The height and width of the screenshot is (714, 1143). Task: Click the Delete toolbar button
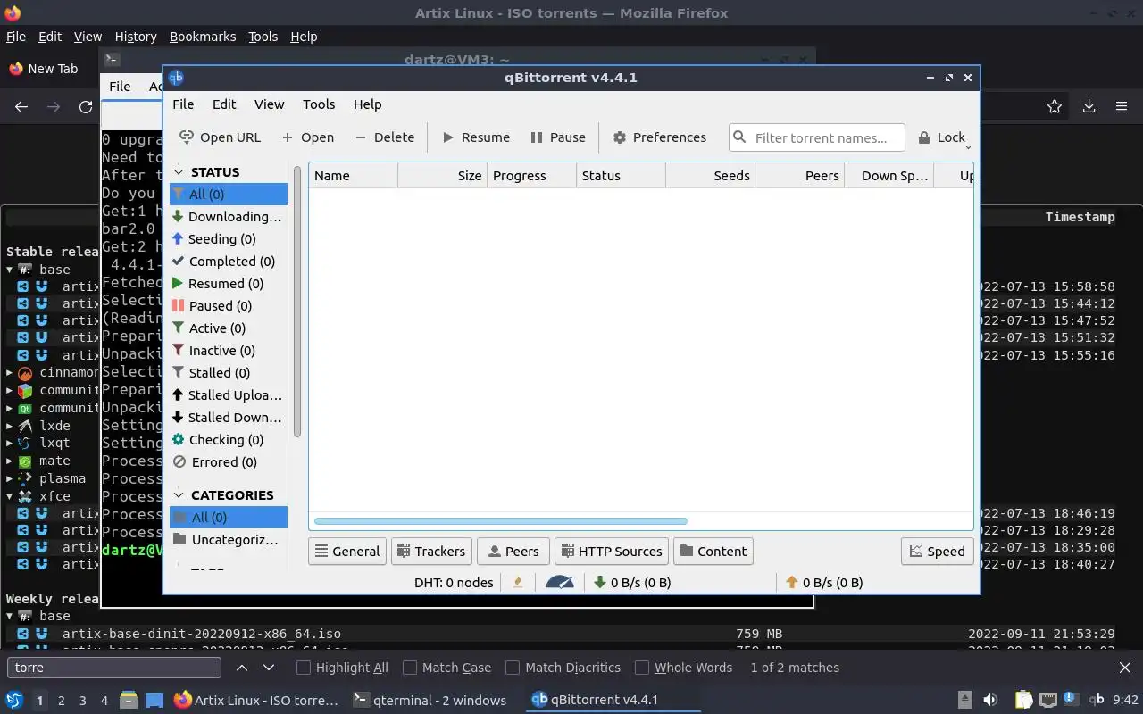(385, 137)
